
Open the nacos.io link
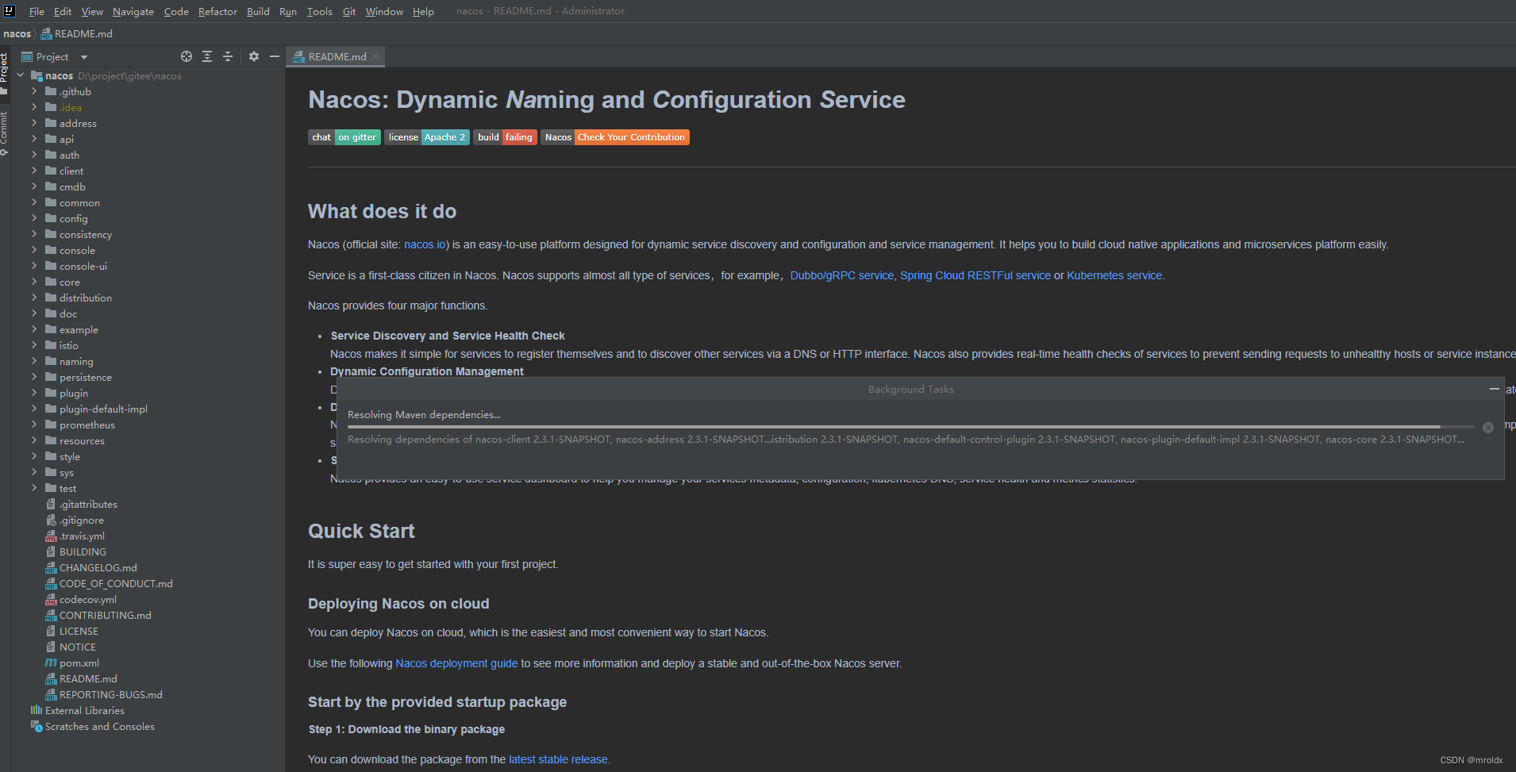425,244
